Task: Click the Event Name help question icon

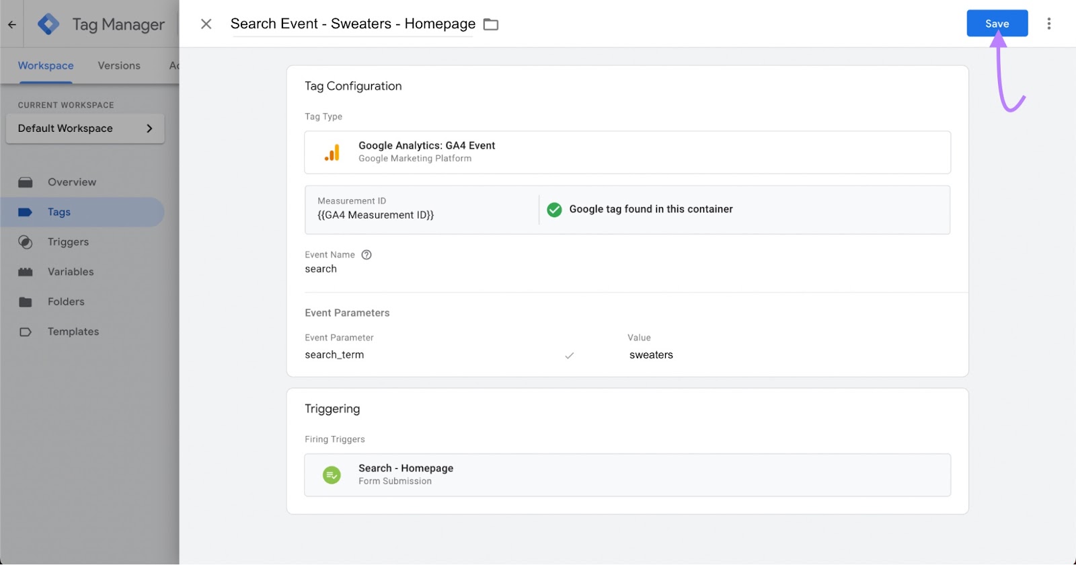Action: (x=367, y=255)
